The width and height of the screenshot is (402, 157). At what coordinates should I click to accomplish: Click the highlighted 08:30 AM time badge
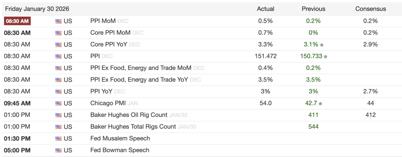(17, 21)
